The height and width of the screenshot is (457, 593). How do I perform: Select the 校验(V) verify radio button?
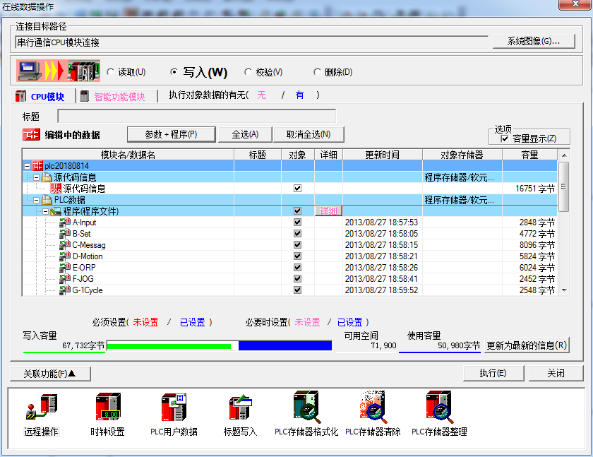(x=248, y=72)
